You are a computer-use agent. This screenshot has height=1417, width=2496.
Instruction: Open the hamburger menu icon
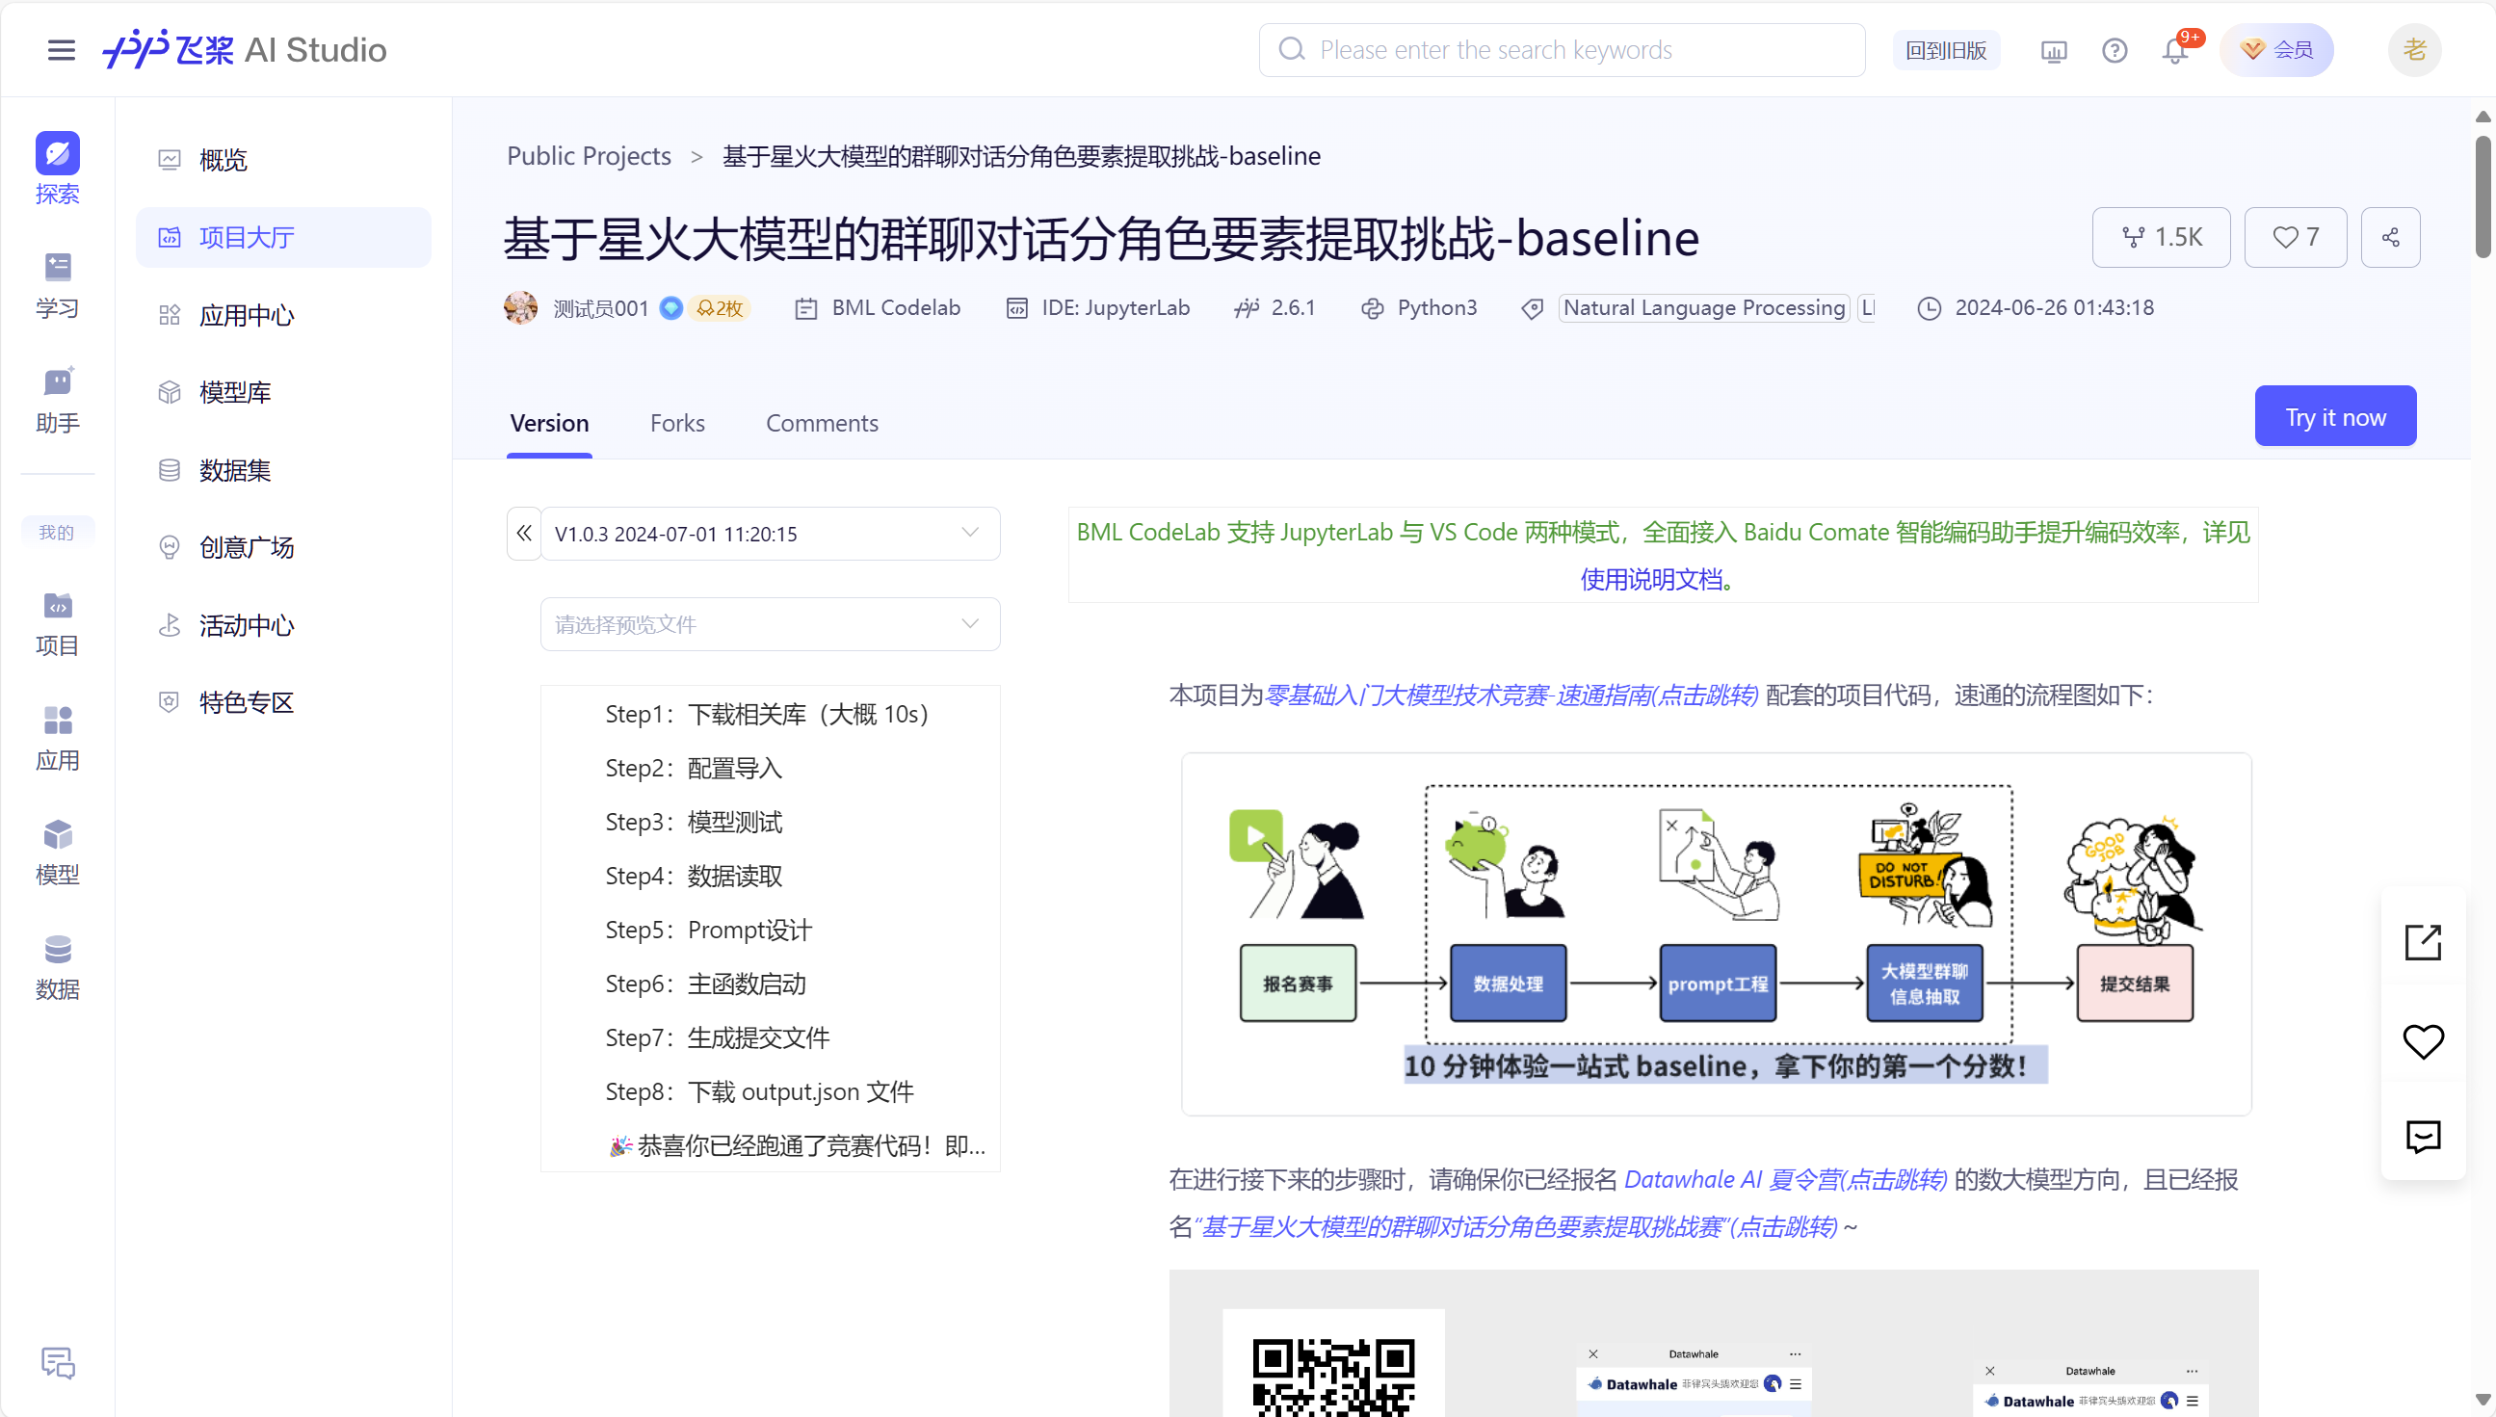coord(61,50)
